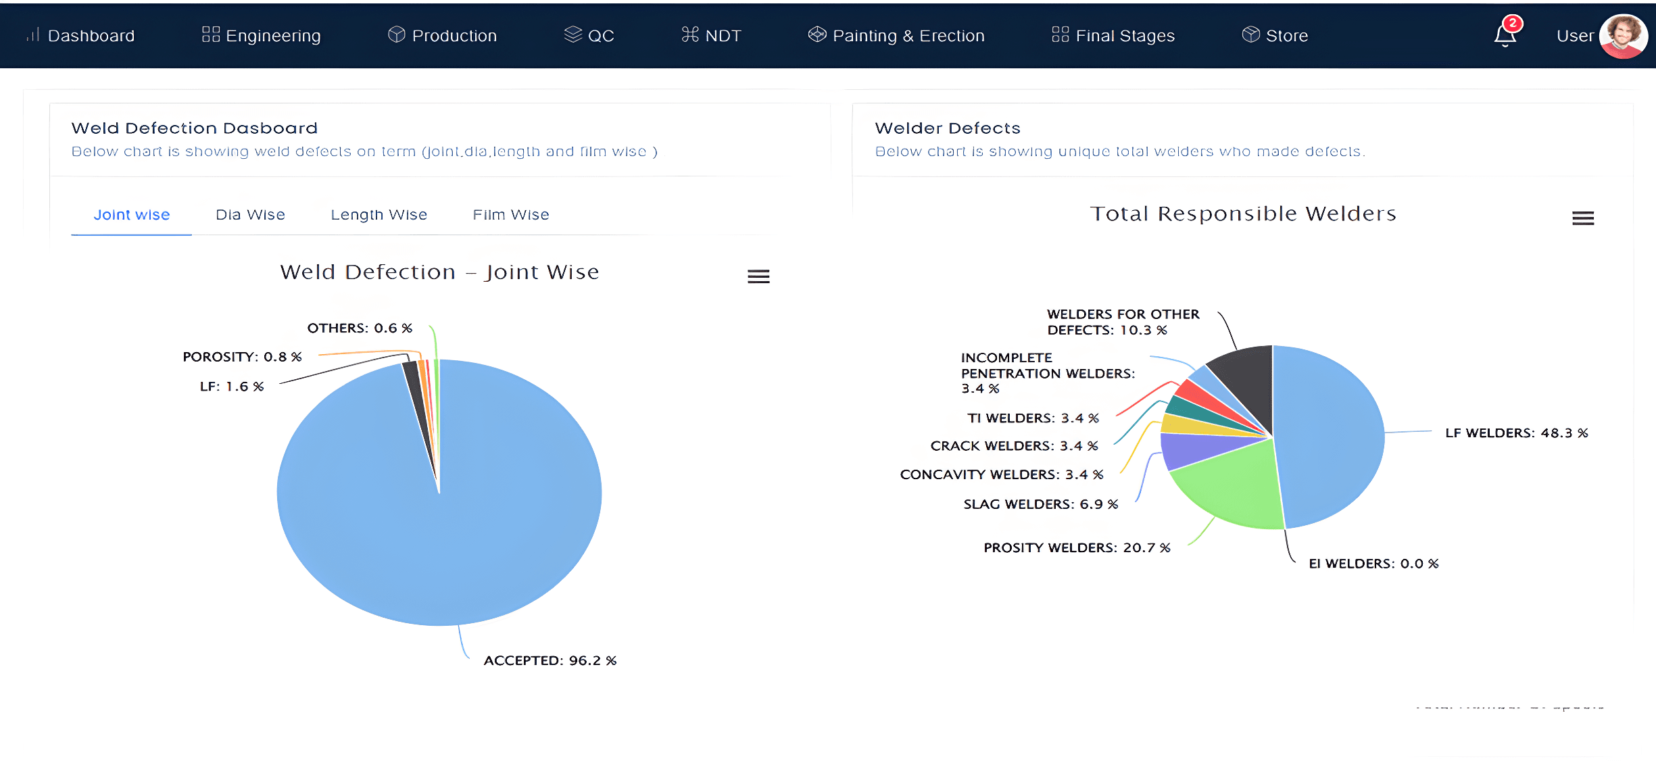Click the 'OTHERS: 0.6 %' label
Viewport: 1656px width, 761px height.
coord(360,328)
